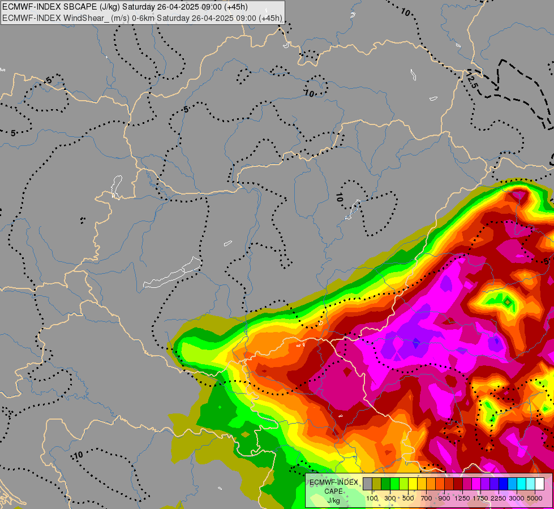This screenshot has width=554, height=509.
Task: Click the ECMWF-INDEX legend heading
Action: (334, 482)
